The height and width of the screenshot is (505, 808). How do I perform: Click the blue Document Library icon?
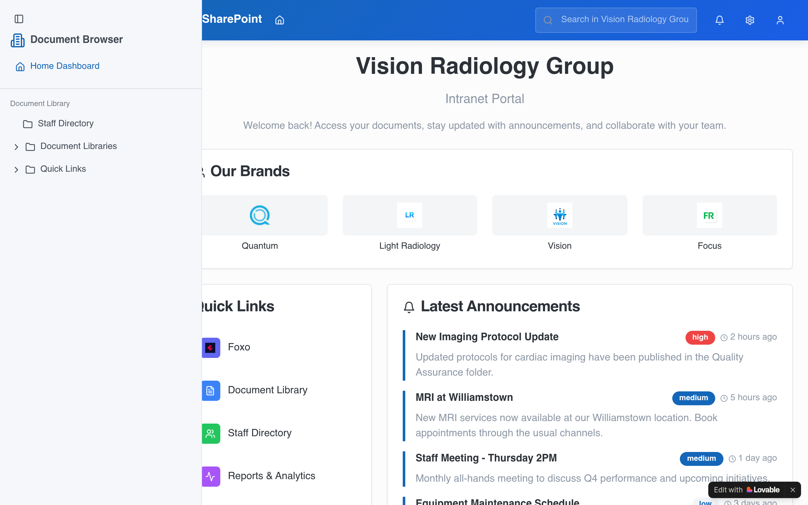[x=211, y=390]
